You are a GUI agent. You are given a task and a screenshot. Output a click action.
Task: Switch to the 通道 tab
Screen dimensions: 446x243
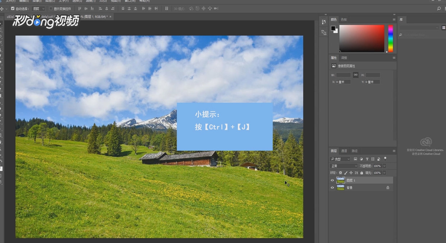coord(344,151)
